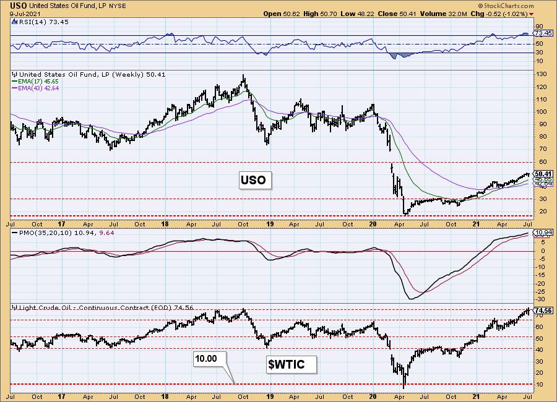Screen dimensions: 557x402
Task: Click the RSI legend icon
Action: (15, 22)
